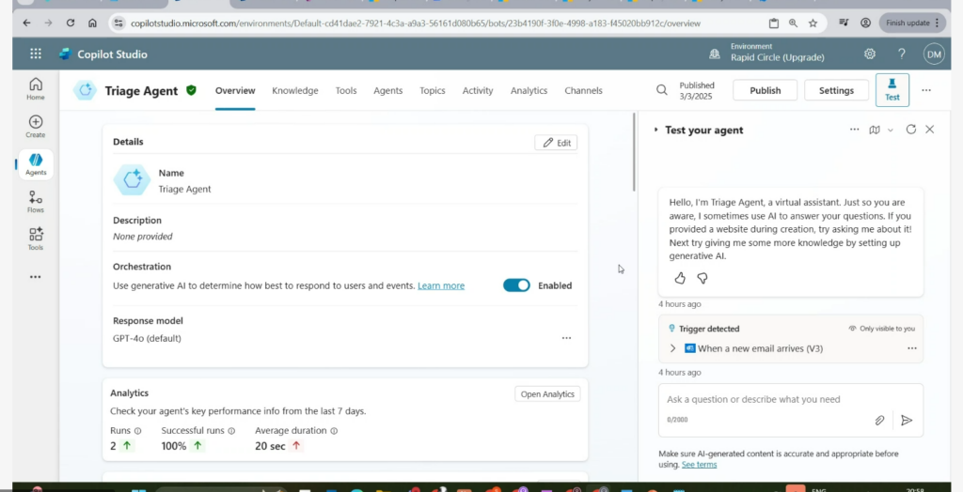Open the See terms link

[699, 465]
